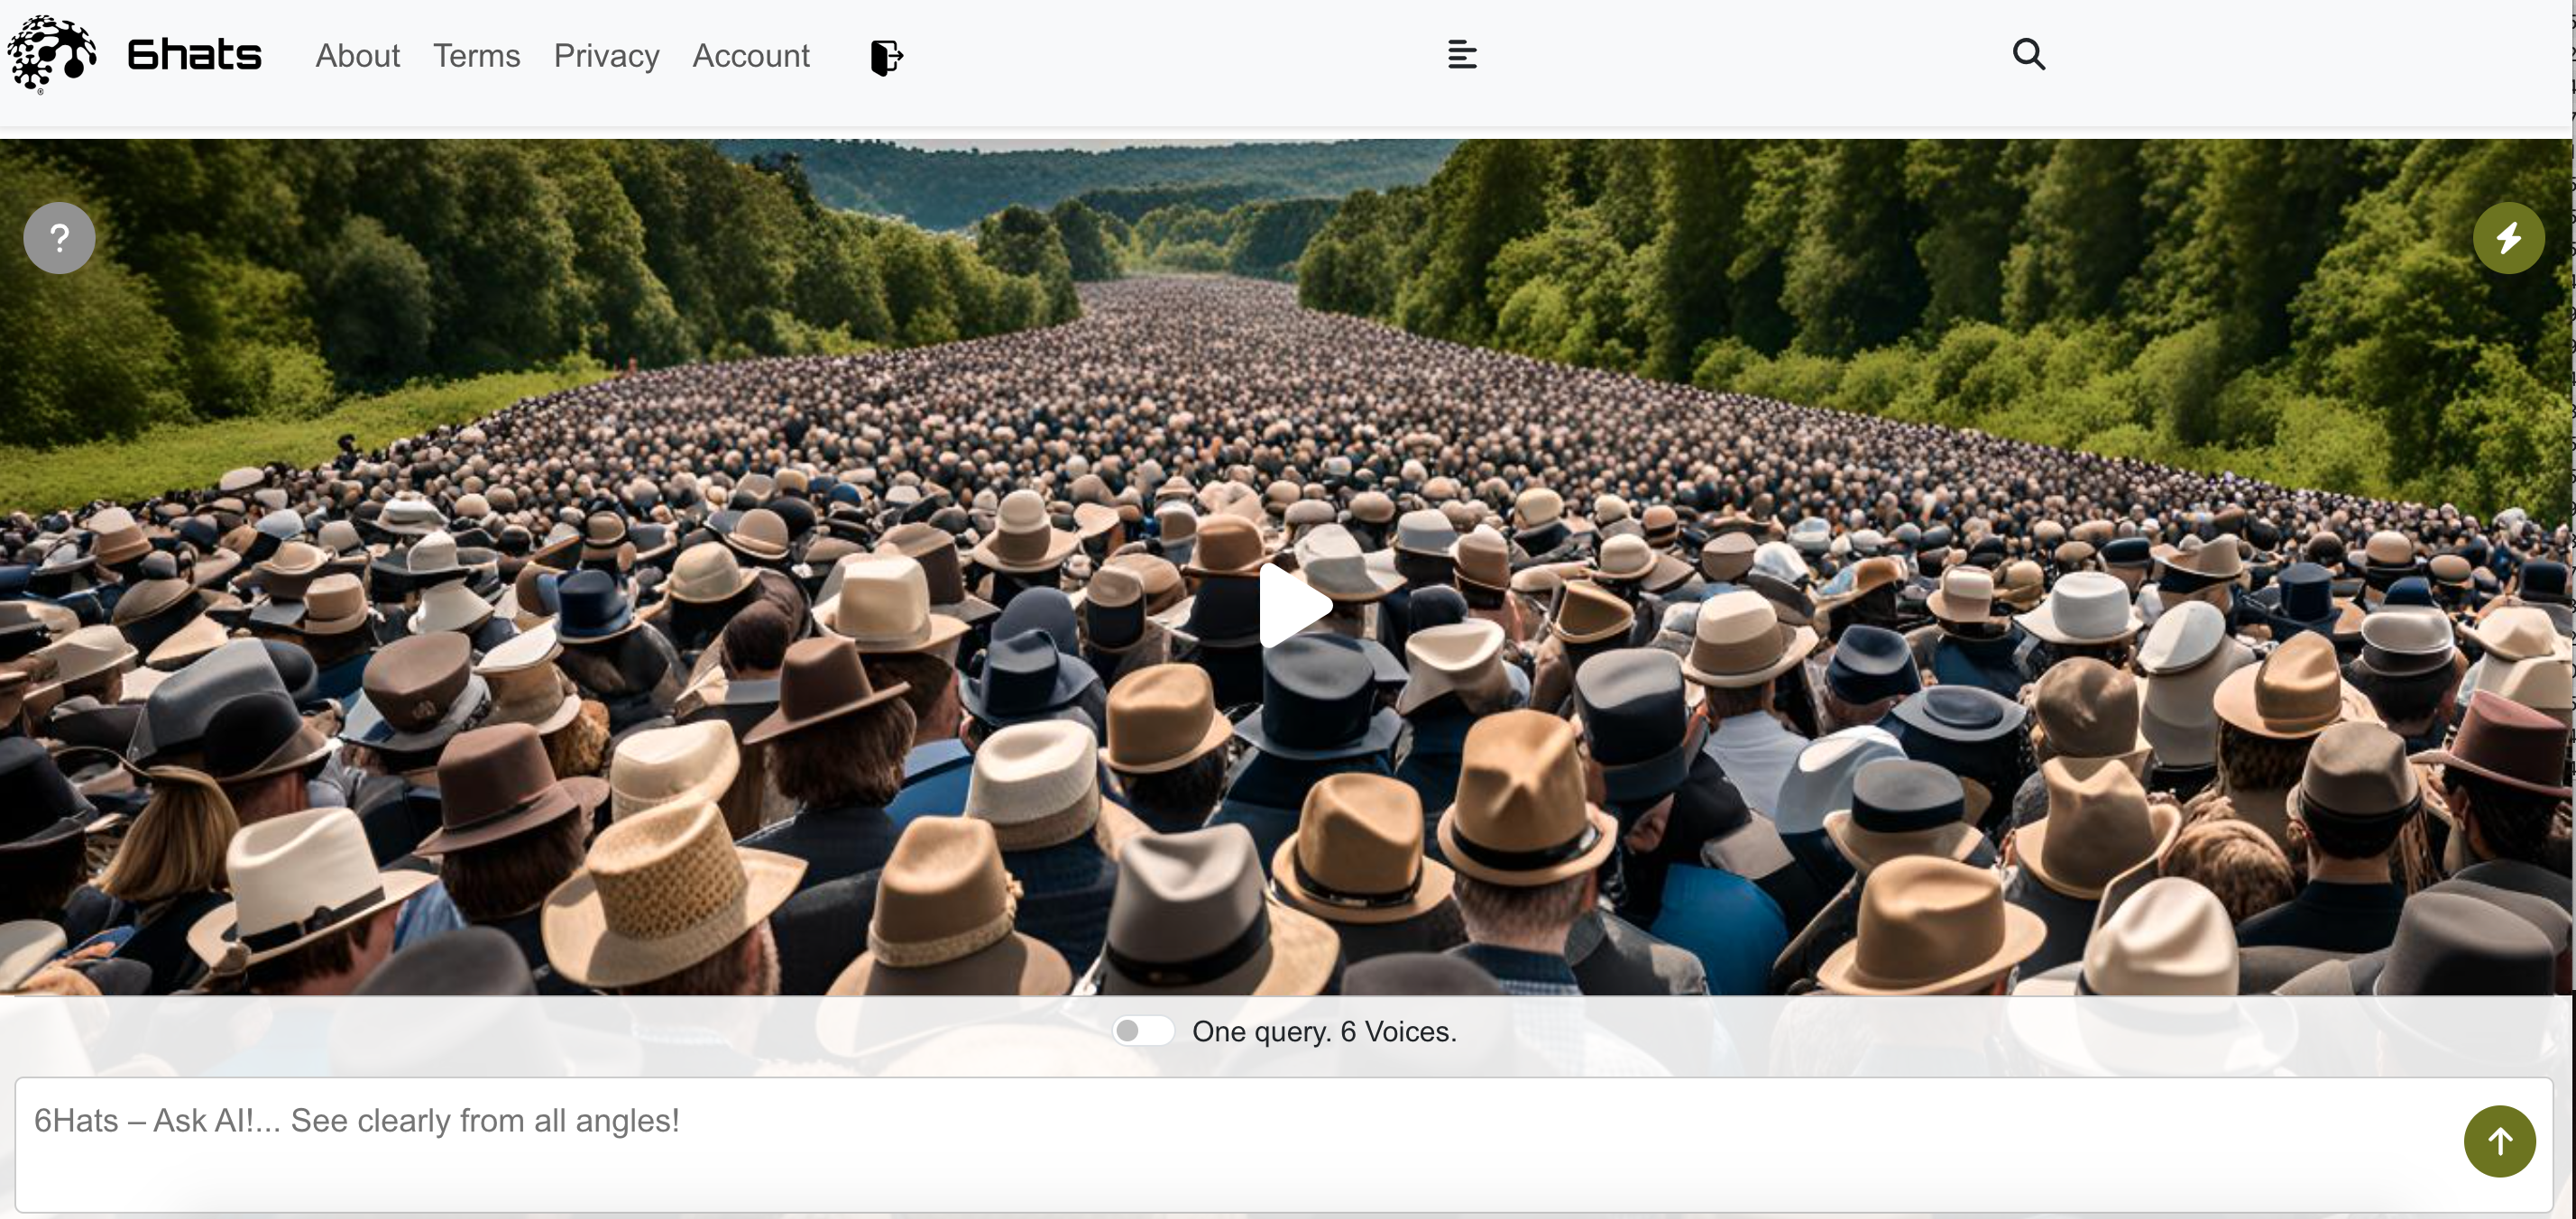Submit query with green up-arrow button

(2499, 1141)
